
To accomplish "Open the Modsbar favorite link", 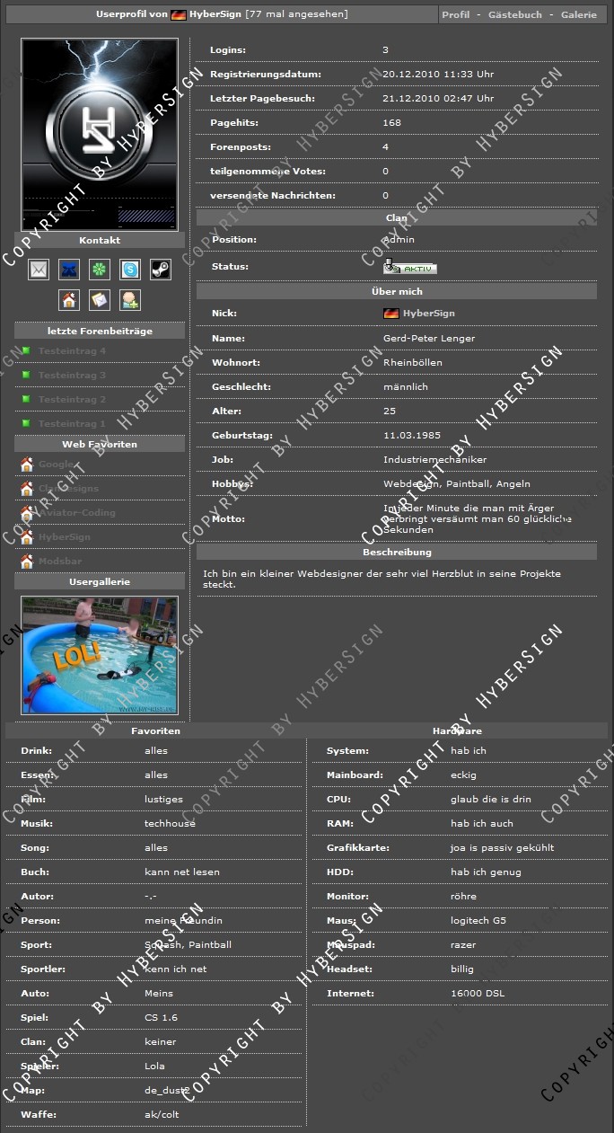I will point(60,562).
